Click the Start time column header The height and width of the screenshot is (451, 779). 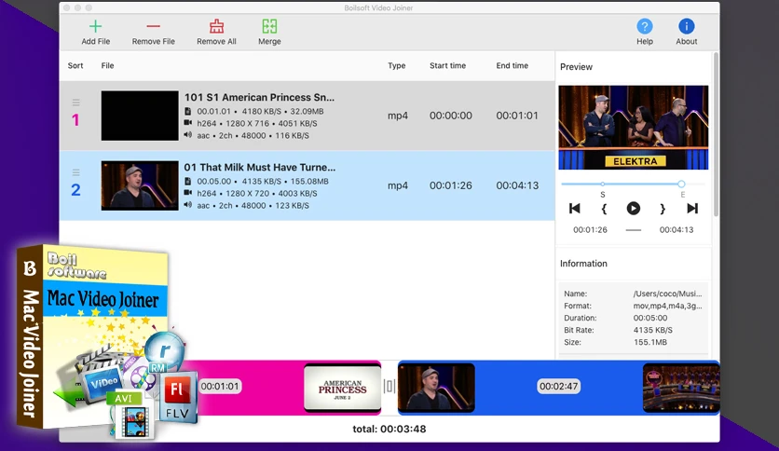(x=447, y=65)
